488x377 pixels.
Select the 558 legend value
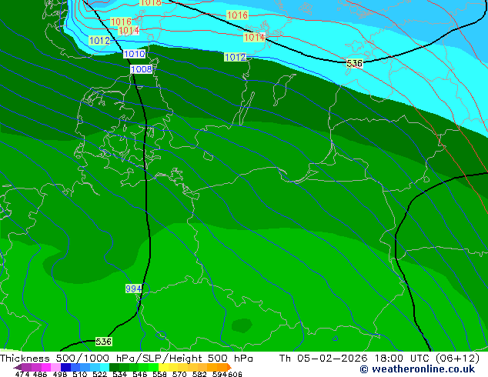159,374
